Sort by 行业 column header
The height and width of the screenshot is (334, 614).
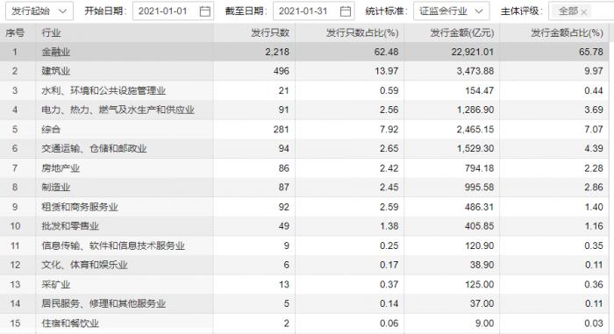pos(51,33)
